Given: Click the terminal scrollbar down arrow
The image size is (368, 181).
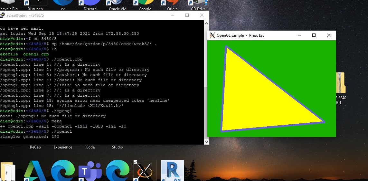Looking at the screenshot, I should pyautogui.click(x=206, y=142).
